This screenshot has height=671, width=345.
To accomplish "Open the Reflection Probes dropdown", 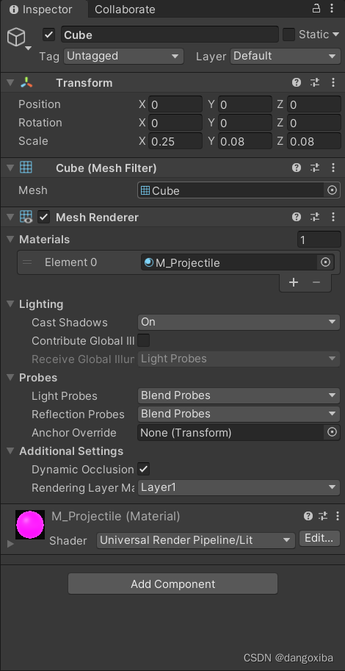I will [x=239, y=415].
